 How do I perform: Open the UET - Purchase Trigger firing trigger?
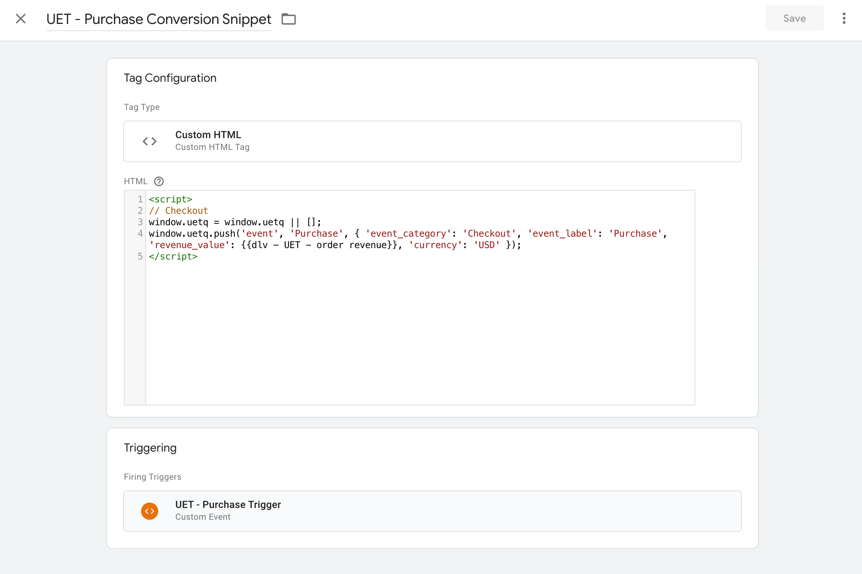pos(432,511)
